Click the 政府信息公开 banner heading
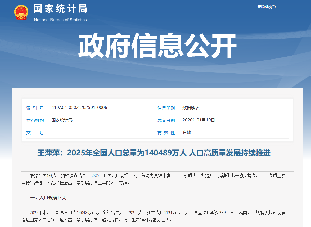This screenshot has height=227, width=311. [157, 46]
